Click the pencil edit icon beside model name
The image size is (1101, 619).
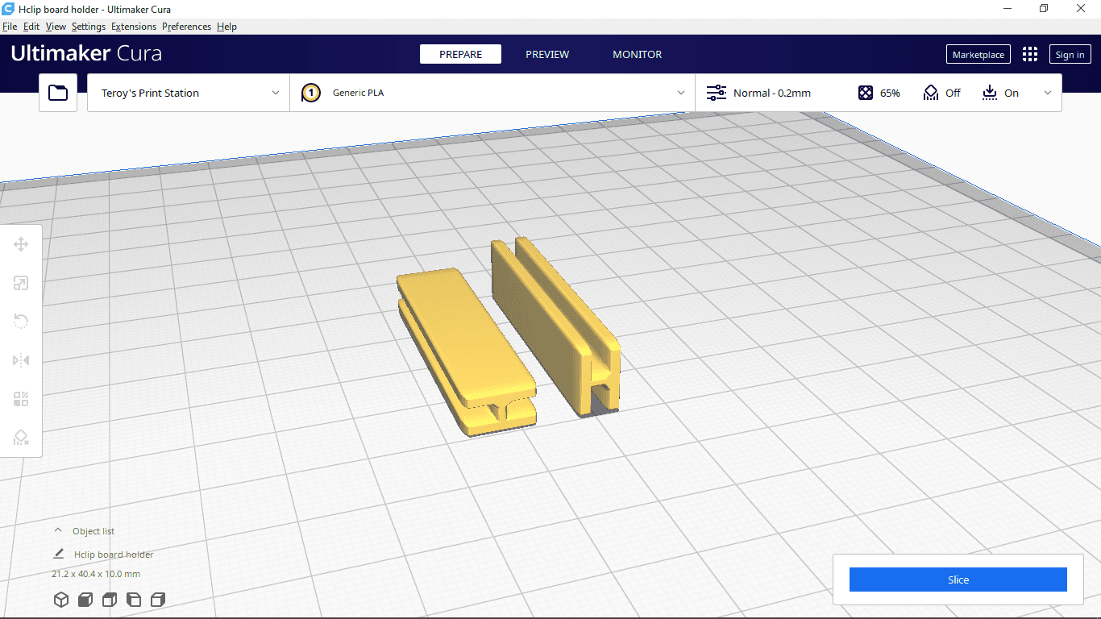[59, 554]
